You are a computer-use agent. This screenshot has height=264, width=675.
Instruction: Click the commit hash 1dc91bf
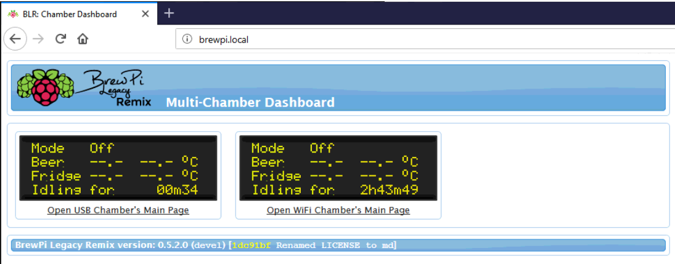point(252,245)
